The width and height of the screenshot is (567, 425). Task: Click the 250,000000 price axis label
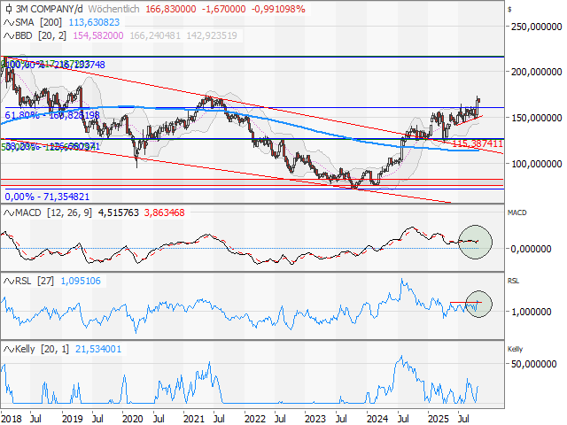point(536,27)
